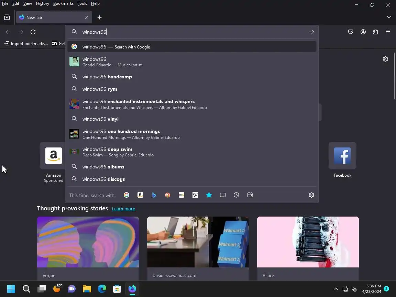
Task: Open the Tools menu
Action: point(82,3)
